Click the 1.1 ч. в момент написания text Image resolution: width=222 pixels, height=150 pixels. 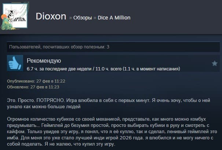(151, 69)
